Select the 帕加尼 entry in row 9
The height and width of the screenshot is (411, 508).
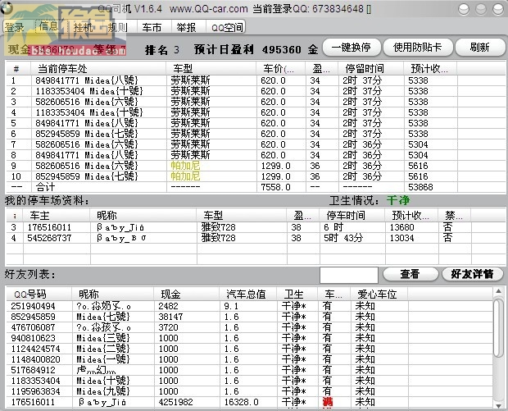pos(185,166)
